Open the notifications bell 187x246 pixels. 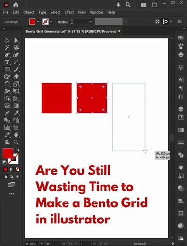click(x=119, y=5)
